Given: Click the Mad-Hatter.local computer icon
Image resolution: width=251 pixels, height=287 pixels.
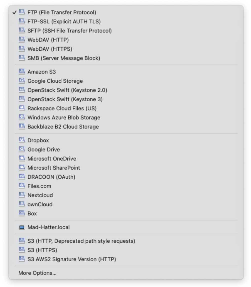Looking at the screenshot, I should (22, 227).
